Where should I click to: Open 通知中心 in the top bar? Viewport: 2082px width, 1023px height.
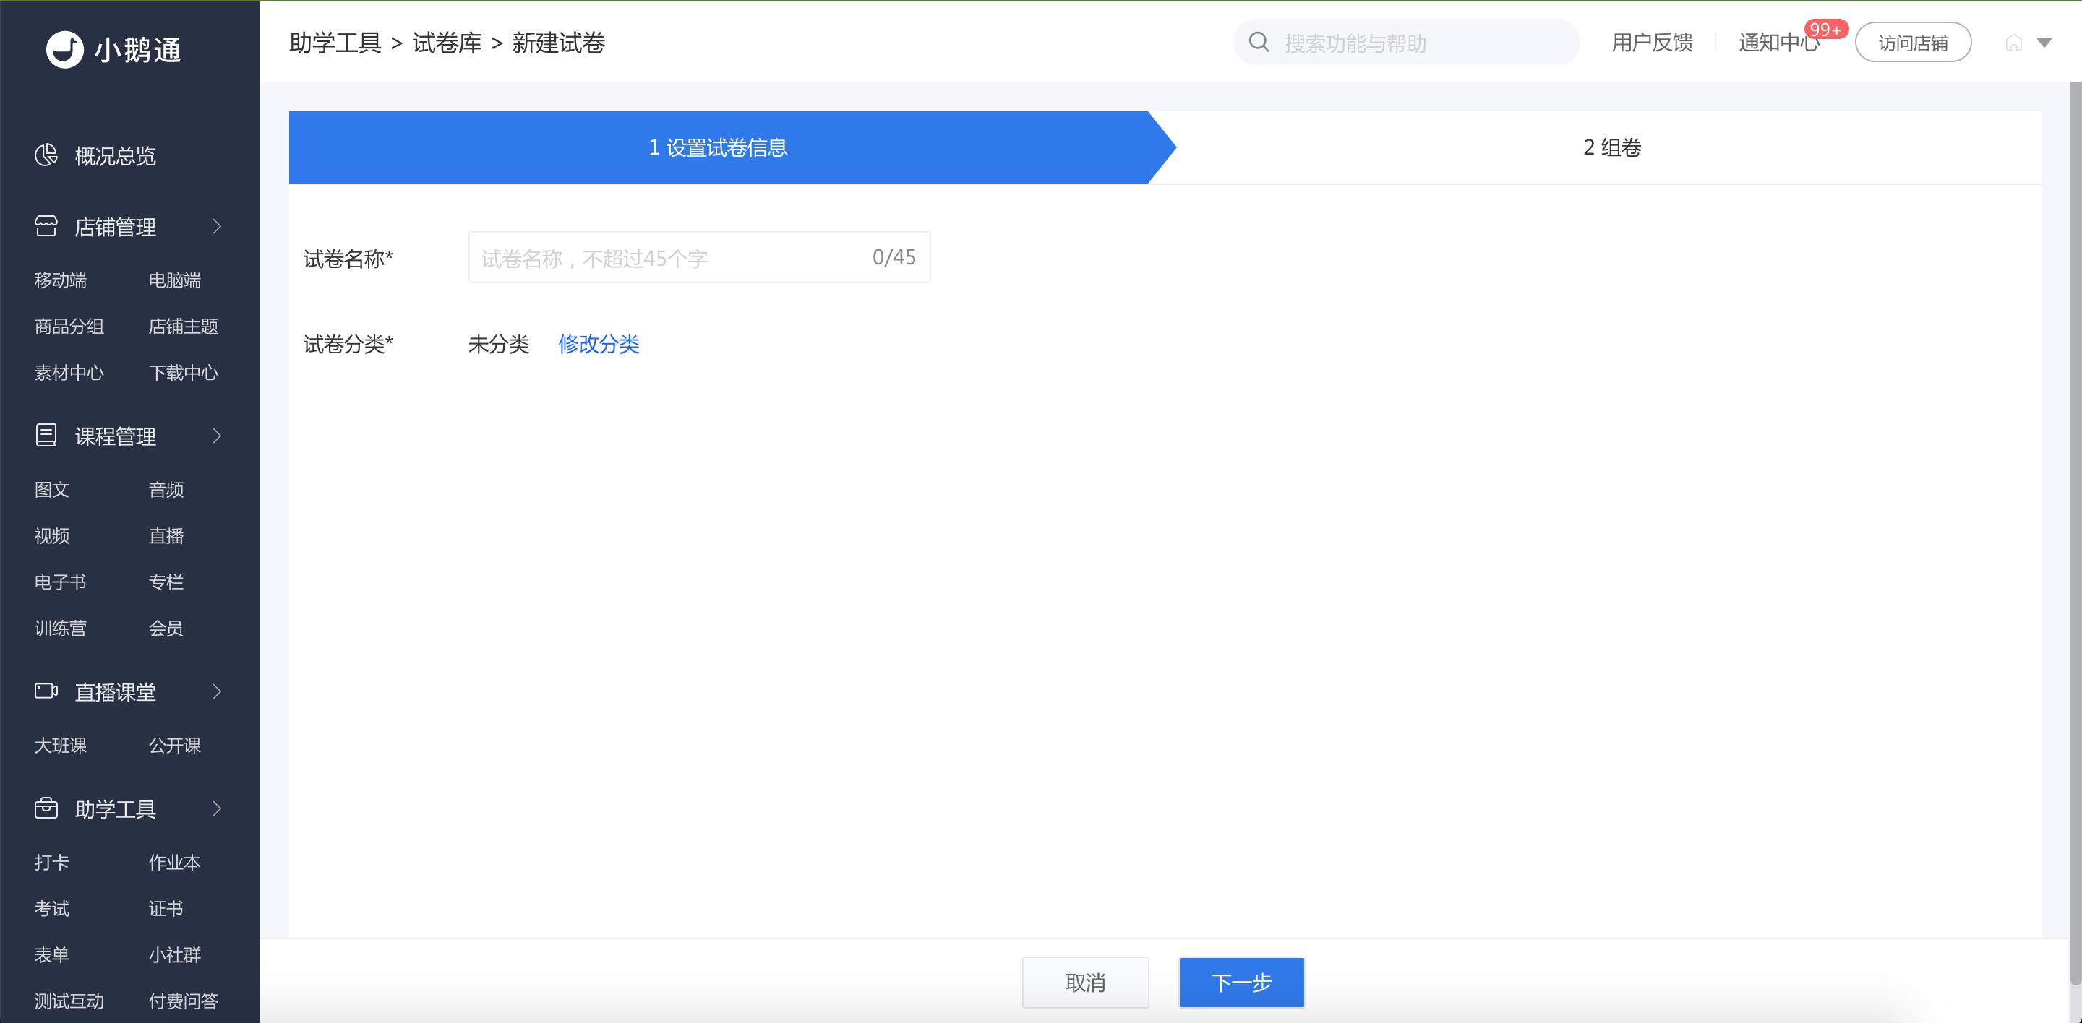(x=1779, y=42)
